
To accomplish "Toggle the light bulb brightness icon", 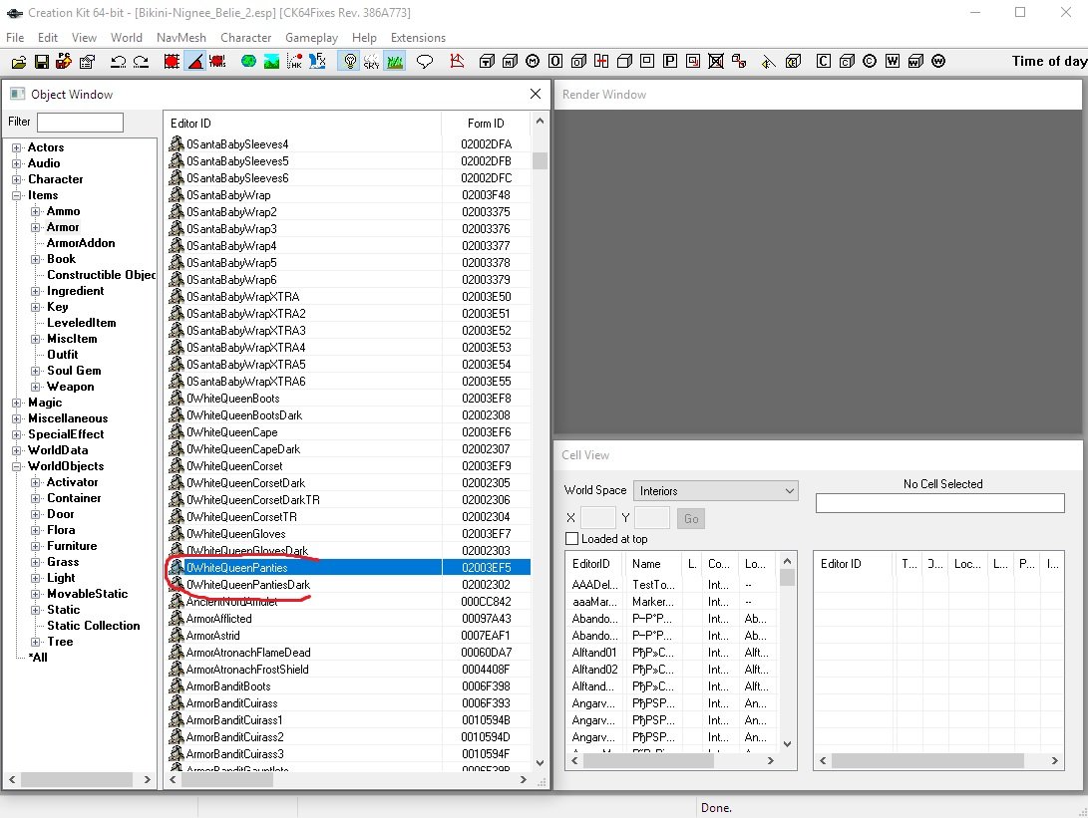I will (349, 62).
